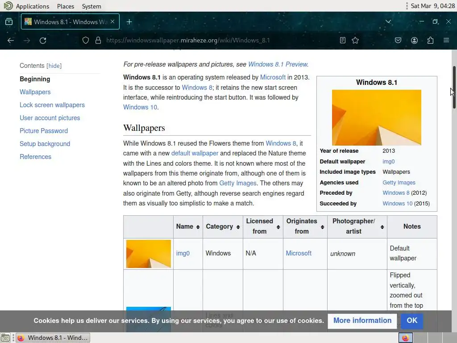Open the Applications menu

point(32,6)
